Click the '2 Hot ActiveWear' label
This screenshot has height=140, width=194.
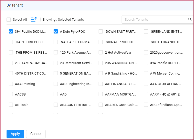click(x=118, y=53)
